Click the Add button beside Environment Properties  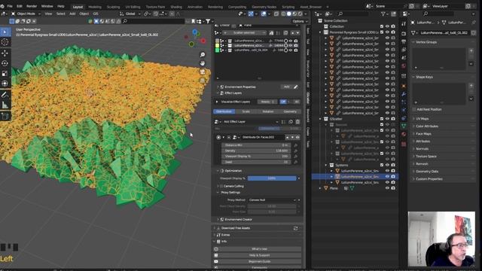(286, 87)
